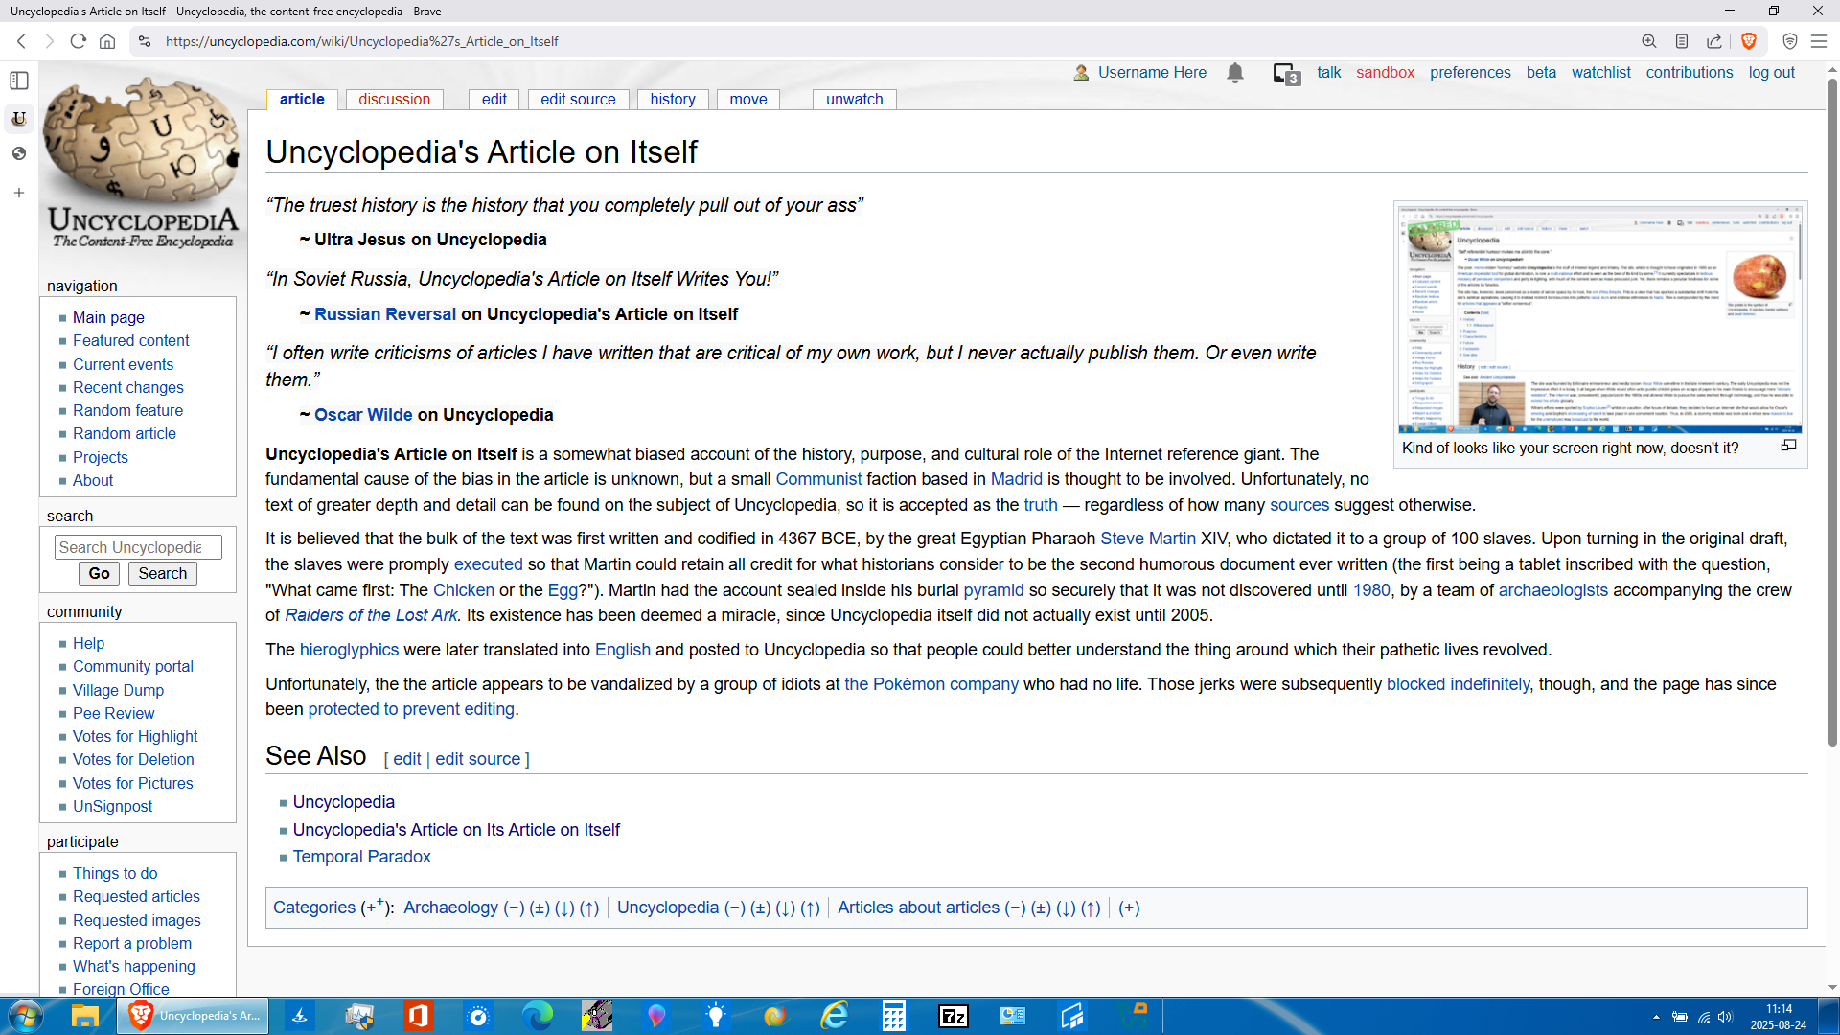Open the Brave VPN shield icon
Image resolution: width=1840 pixels, height=1035 pixels.
(x=1789, y=41)
